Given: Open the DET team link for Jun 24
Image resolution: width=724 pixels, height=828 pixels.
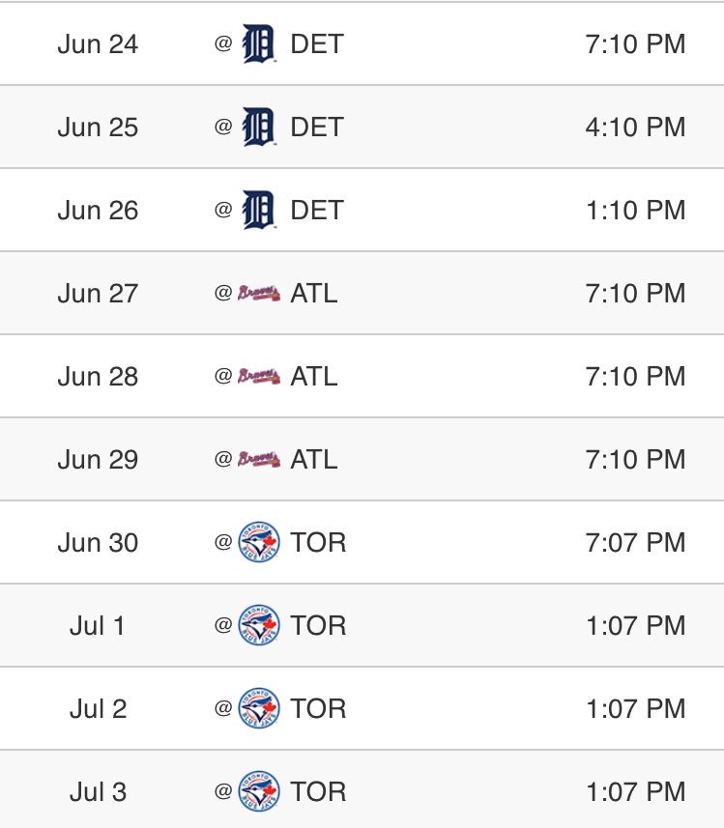Looking at the screenshot, I should (x=317, y=44).
